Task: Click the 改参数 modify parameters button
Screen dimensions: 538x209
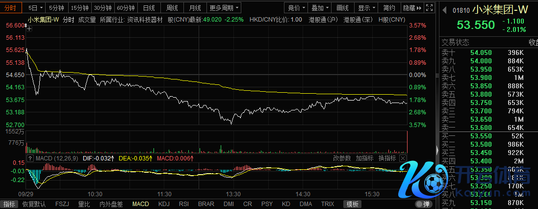Action: click(342, 158)
